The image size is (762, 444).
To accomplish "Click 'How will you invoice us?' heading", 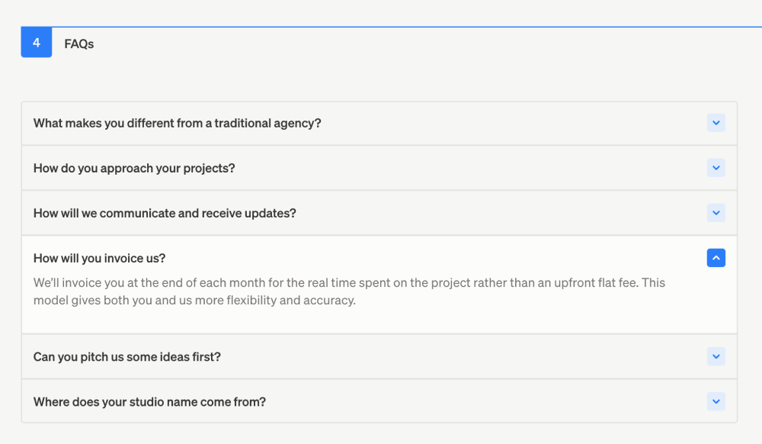I will click(100, 258).
